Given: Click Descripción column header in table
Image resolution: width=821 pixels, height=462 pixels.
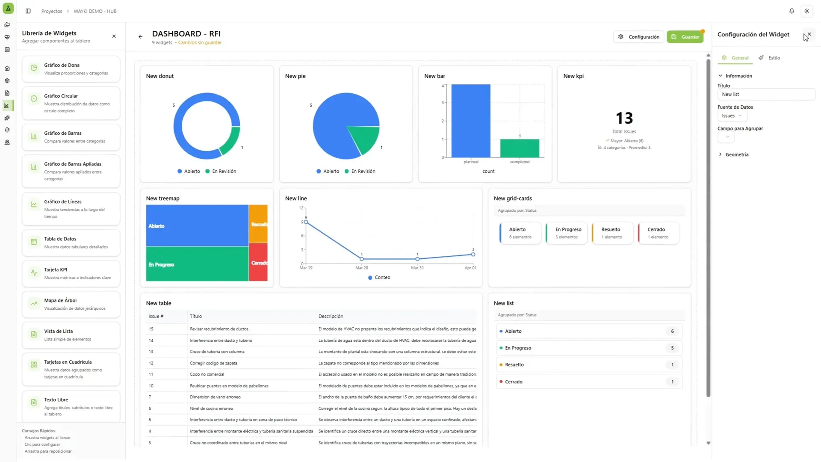Looking at the screenshot, I should pyautogui.click(x=331, y=316).
